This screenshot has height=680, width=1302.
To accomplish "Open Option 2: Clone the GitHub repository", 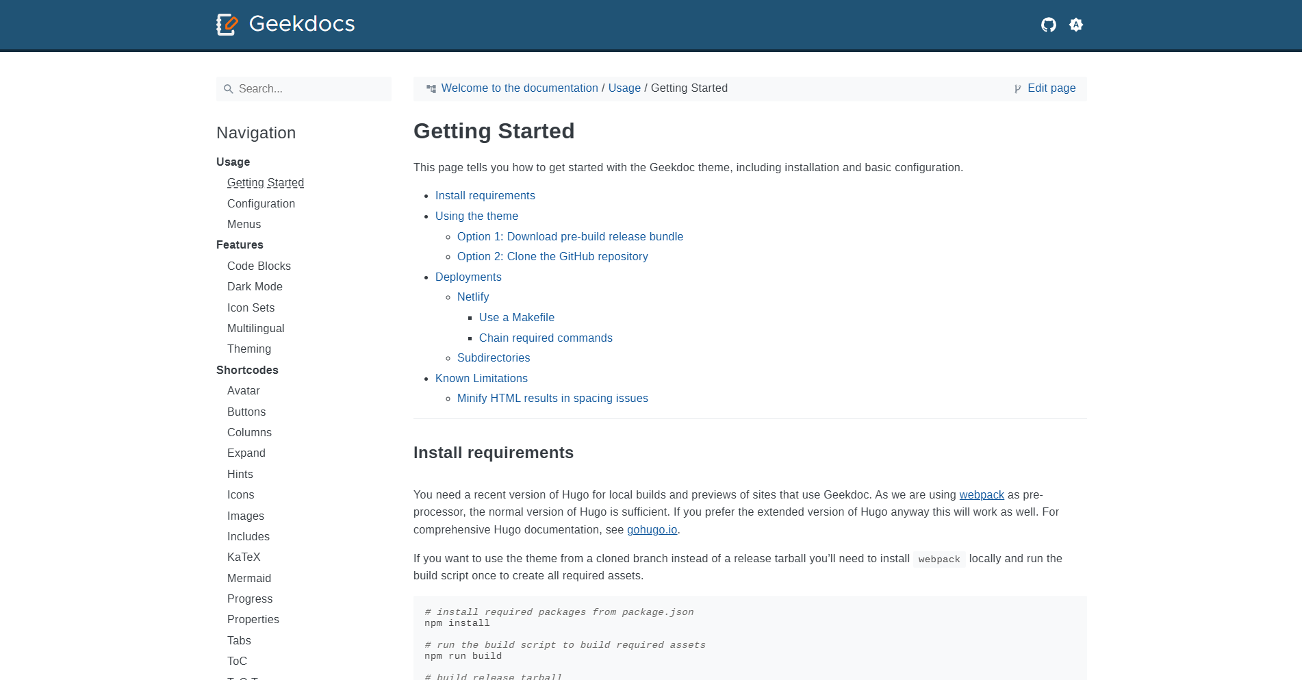I will pyautogui.click(x=552, y=257).
